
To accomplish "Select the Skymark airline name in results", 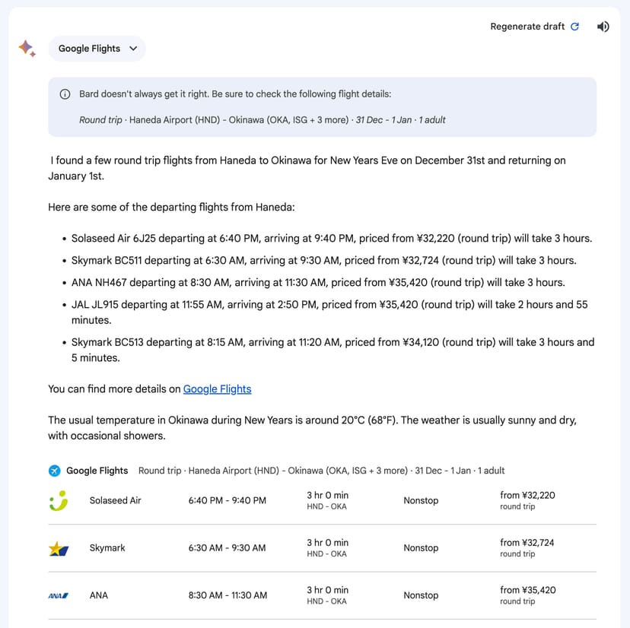I will click(x=107, y=548).
